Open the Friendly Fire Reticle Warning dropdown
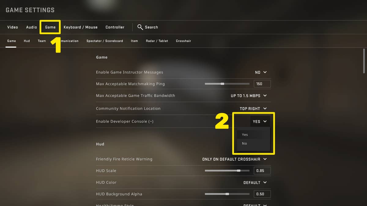The height and width of the screenshot is (206, 367). tap(235, 159)
